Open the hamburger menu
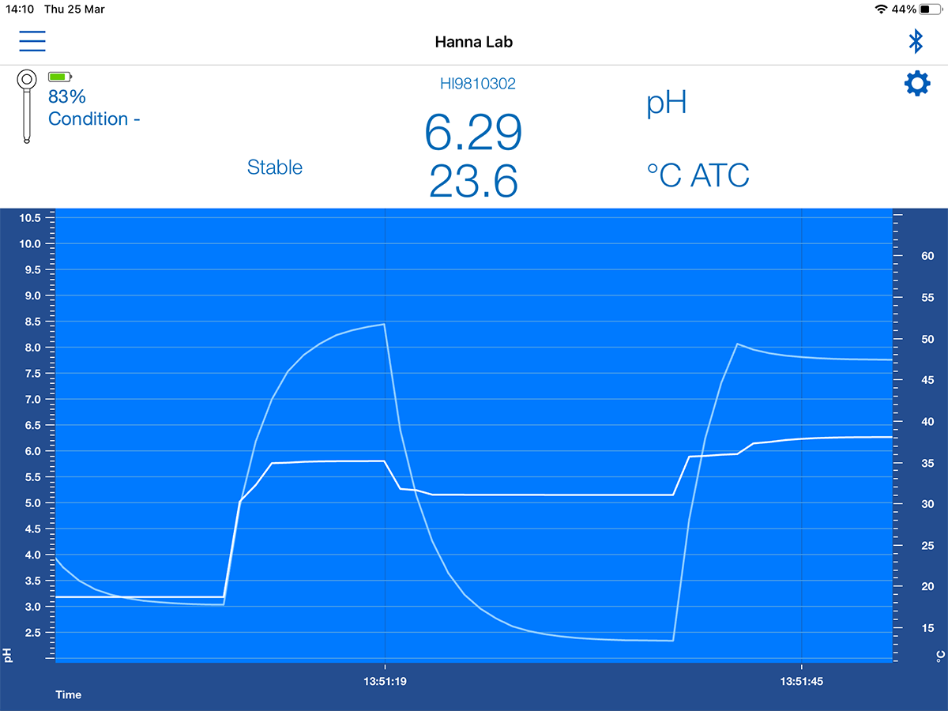 [32, 41]
